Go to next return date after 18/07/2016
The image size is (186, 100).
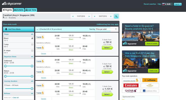[111, 16]
